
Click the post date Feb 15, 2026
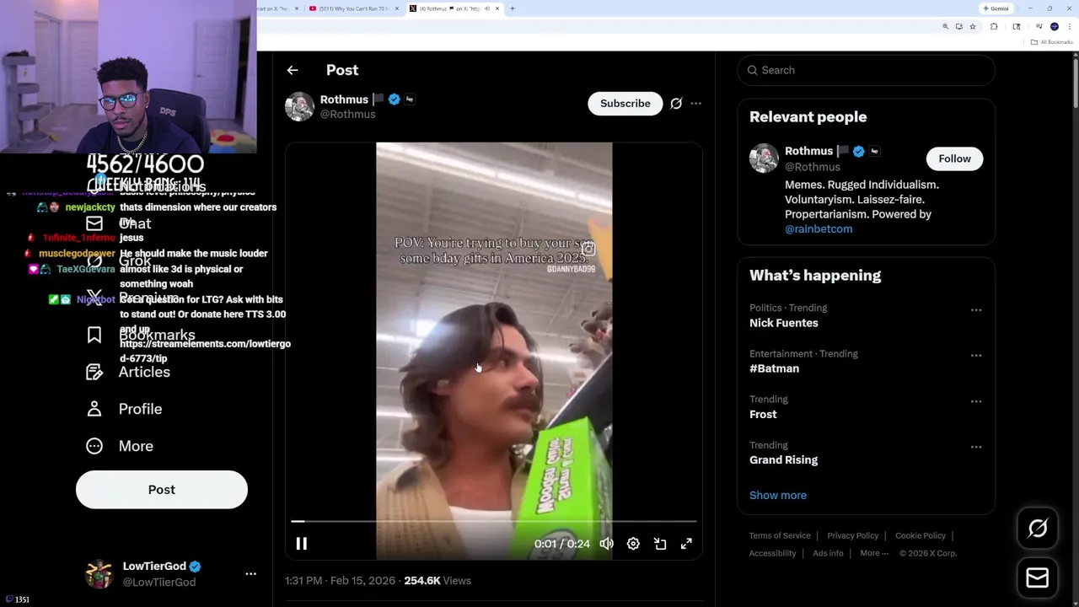[x=362, y=581]
